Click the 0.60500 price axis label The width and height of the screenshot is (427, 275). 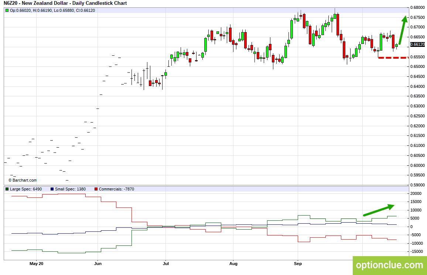click(x=417, y=156)
